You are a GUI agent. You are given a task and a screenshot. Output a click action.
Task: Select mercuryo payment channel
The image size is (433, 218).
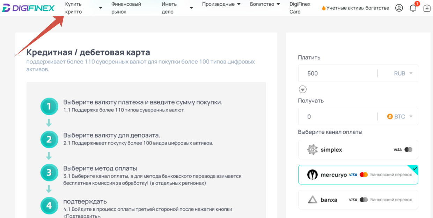tap(358, 175)
